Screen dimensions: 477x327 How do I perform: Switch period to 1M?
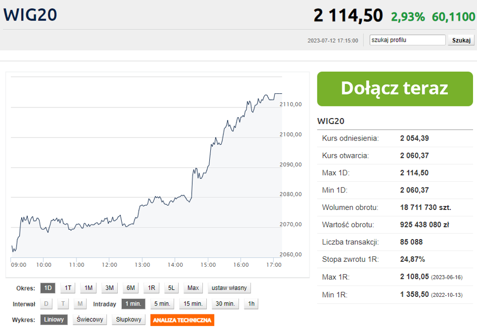pyautogui.click(x=88, y=288)
